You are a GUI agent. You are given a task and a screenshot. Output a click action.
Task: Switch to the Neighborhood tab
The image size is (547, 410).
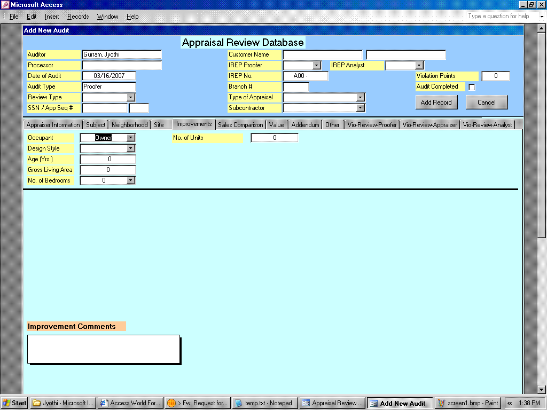point(129,125)
